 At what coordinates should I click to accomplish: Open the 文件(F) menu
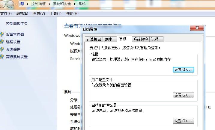(x=6, y=13)
